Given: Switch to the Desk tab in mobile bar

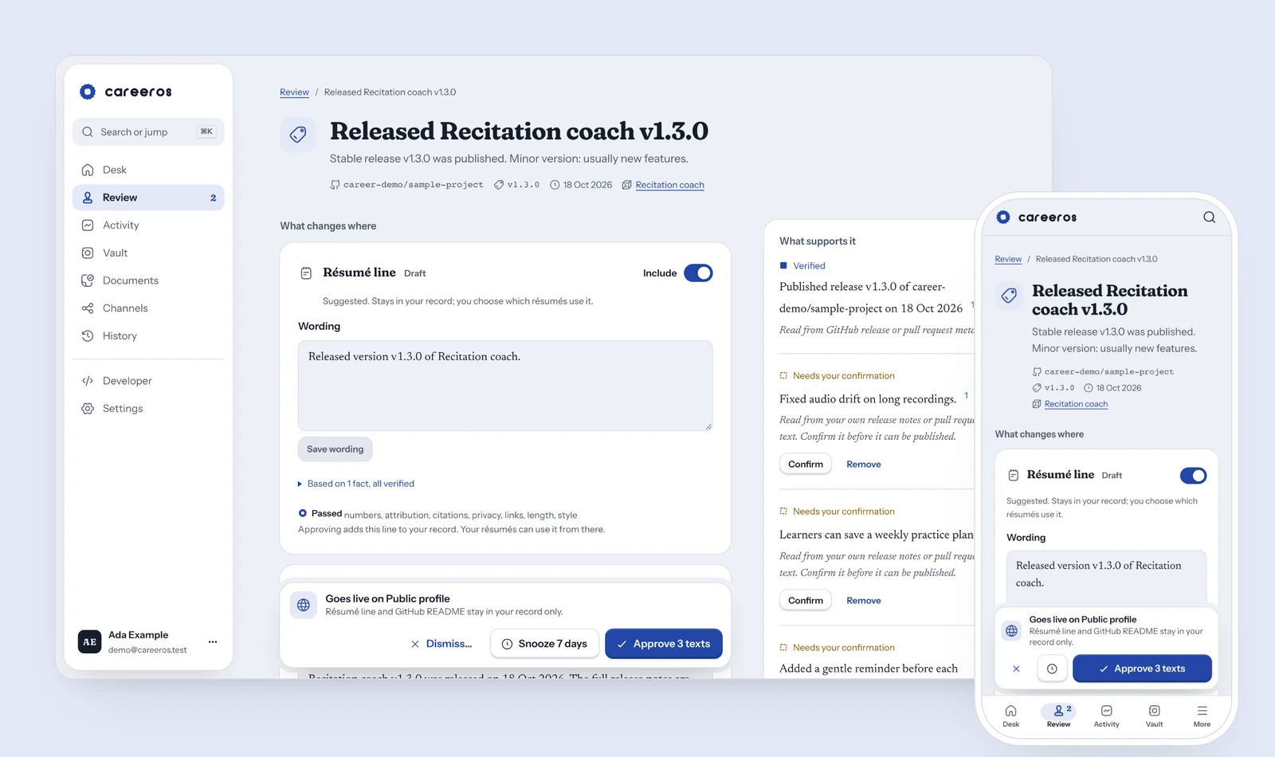Looking at the screenshot, I should point(1011,716).
